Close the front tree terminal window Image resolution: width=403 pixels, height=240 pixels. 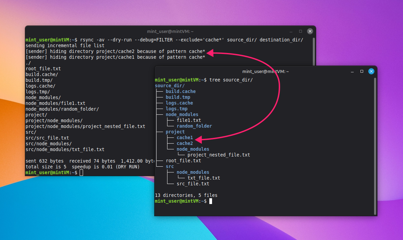371,71
